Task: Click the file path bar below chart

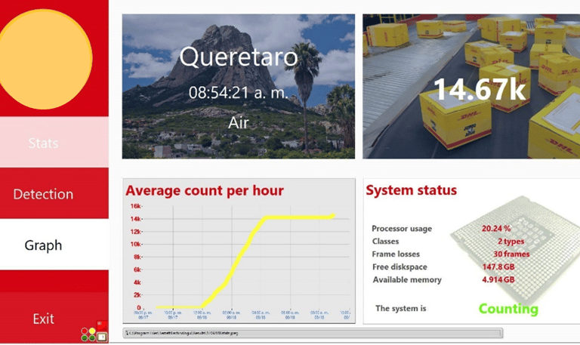Action: [x=313, y=333]
